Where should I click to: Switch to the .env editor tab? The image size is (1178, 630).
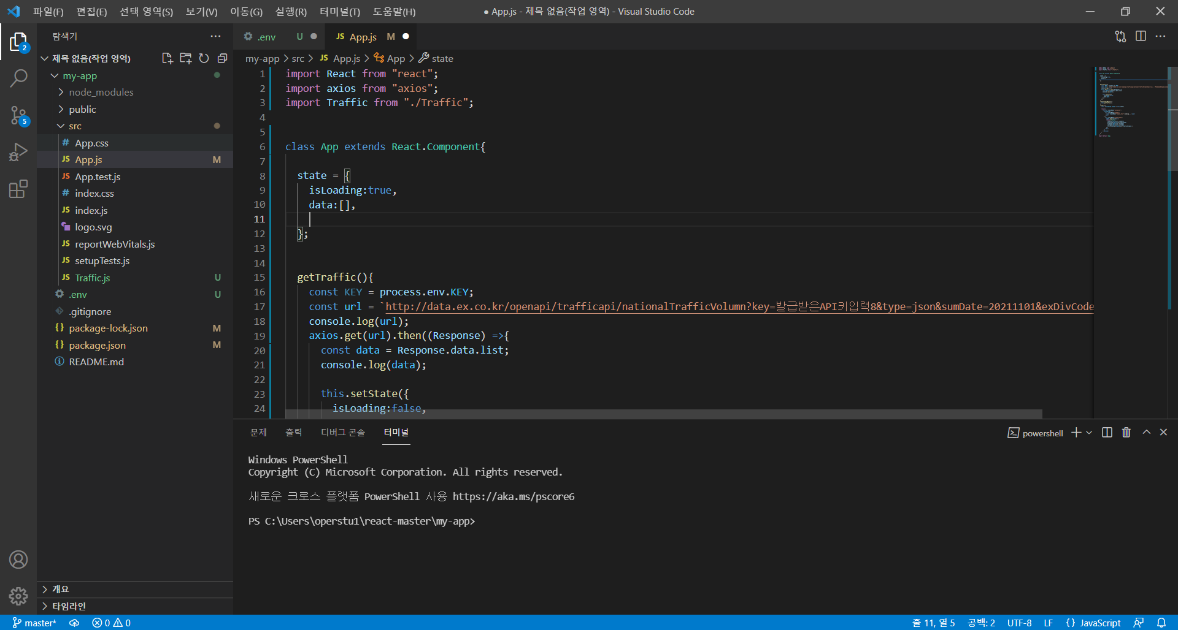[x=280, y=37]
